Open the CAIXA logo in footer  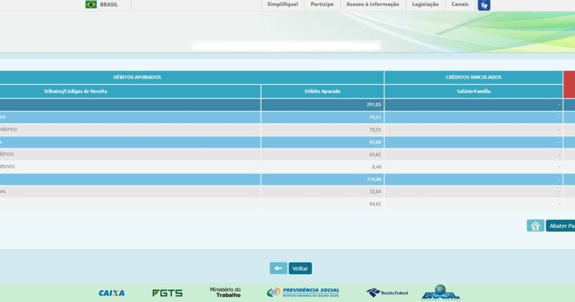111,293
